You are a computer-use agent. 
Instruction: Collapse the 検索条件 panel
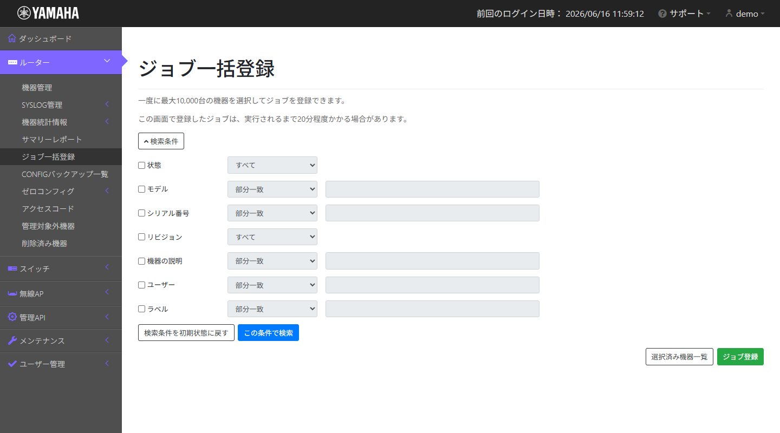161,141
